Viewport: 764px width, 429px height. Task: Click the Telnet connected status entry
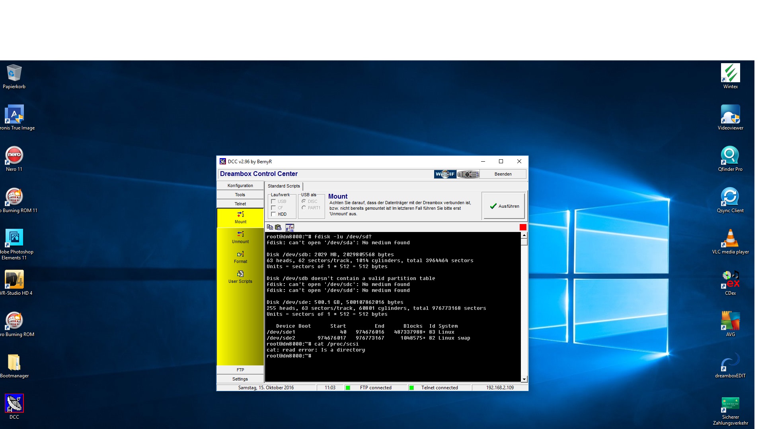(440, 388)
